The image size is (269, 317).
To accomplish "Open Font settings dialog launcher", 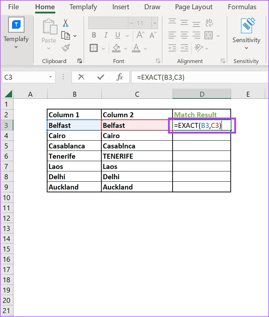I will (158, 61).
